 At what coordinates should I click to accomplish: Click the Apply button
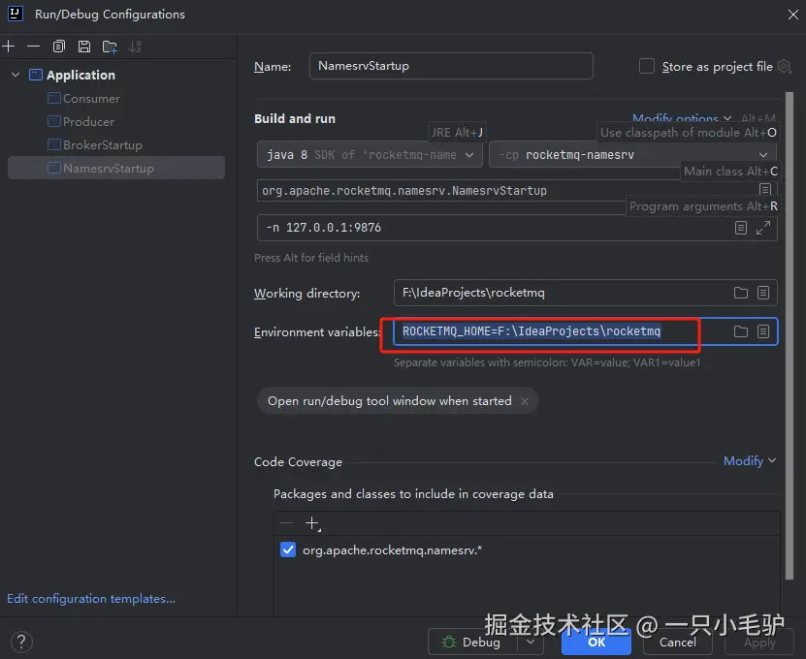(759, 643)
